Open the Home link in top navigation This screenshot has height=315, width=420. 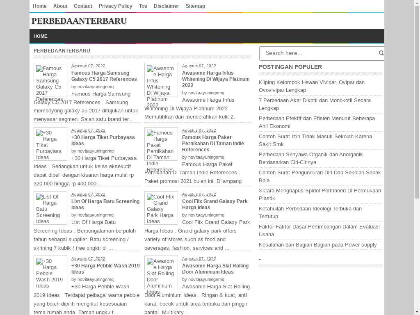click(x=40, y=6)
